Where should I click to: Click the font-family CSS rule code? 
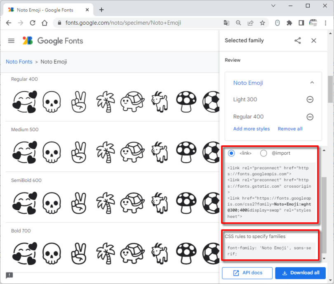[x=270, y=251]
